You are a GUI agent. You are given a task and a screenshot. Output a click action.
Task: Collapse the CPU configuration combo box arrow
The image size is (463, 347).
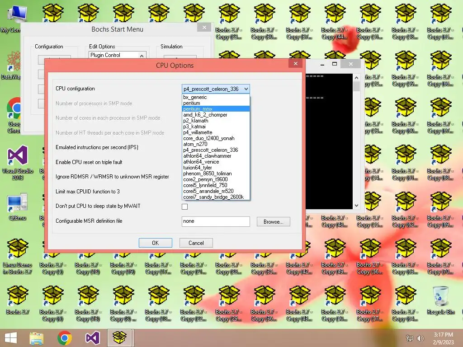(246, 89)
